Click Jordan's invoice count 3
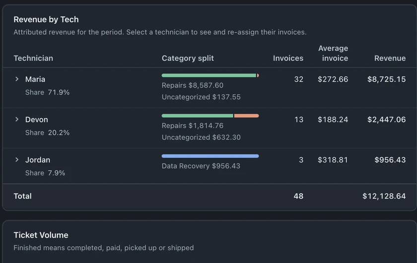 tap(301, 160)
